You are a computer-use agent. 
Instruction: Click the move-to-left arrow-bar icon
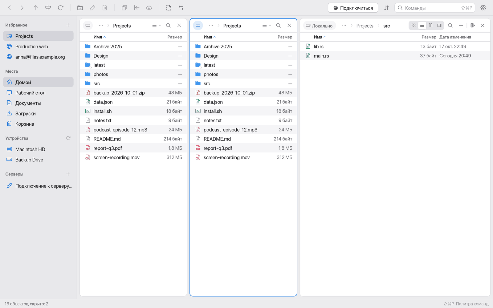click(137, 8)
